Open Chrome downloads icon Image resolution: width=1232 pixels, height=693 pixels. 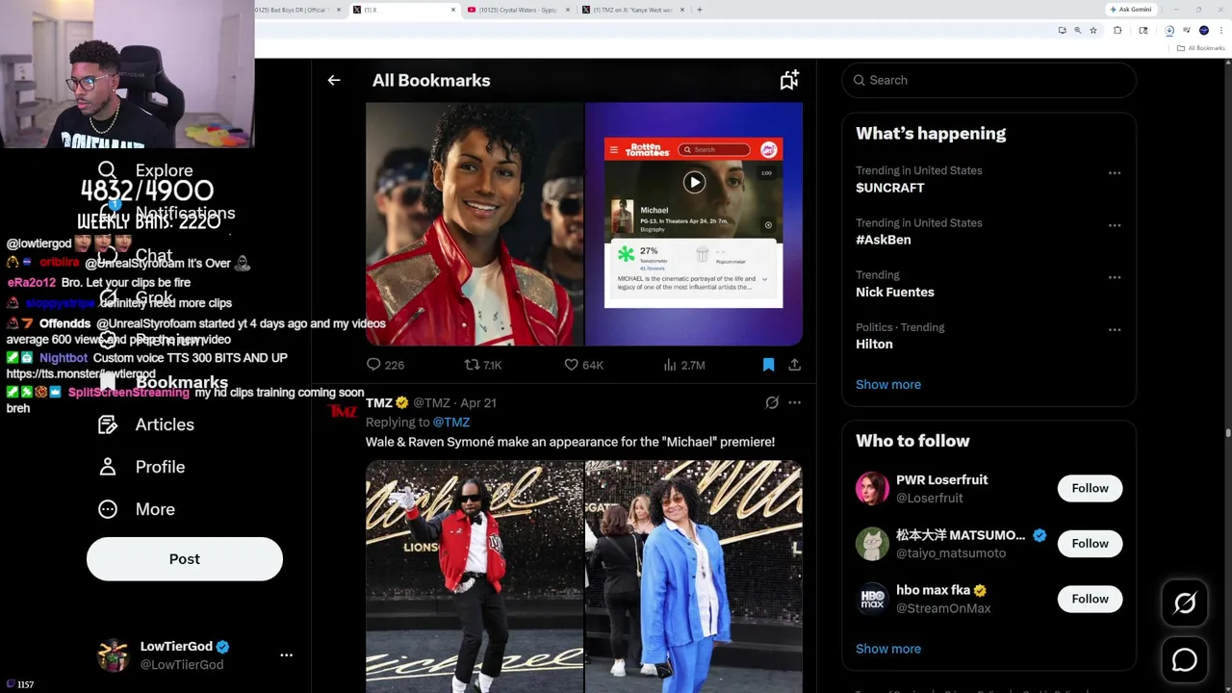pos(1169,30)
